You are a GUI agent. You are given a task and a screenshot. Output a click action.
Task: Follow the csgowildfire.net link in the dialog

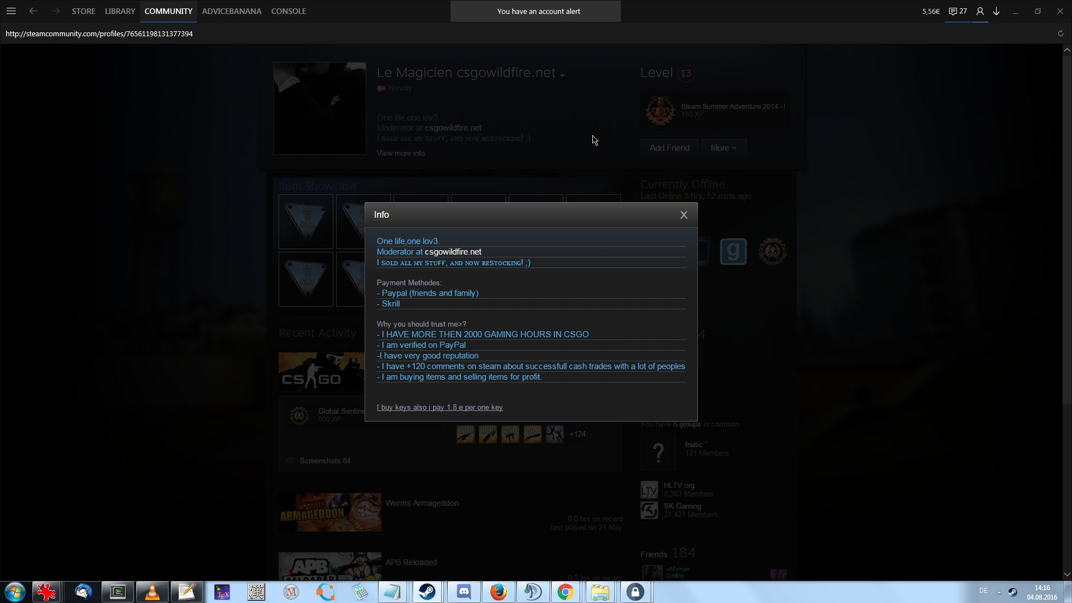[453, 252]
